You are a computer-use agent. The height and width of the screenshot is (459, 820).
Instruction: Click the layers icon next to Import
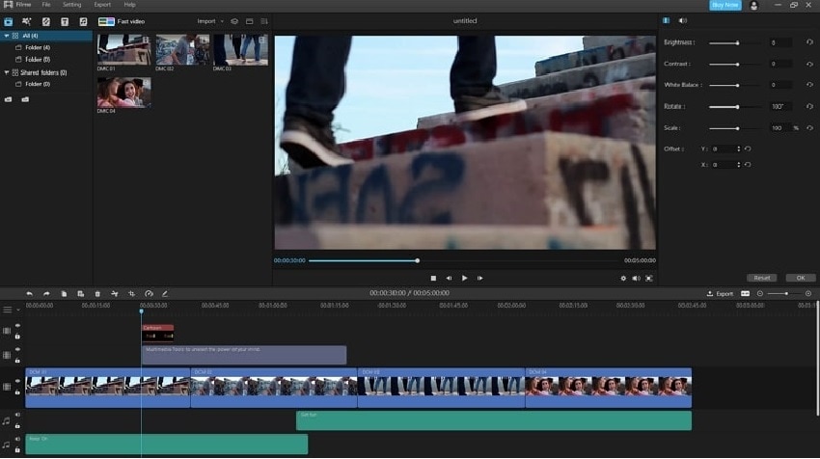click(x=234, y=21)
